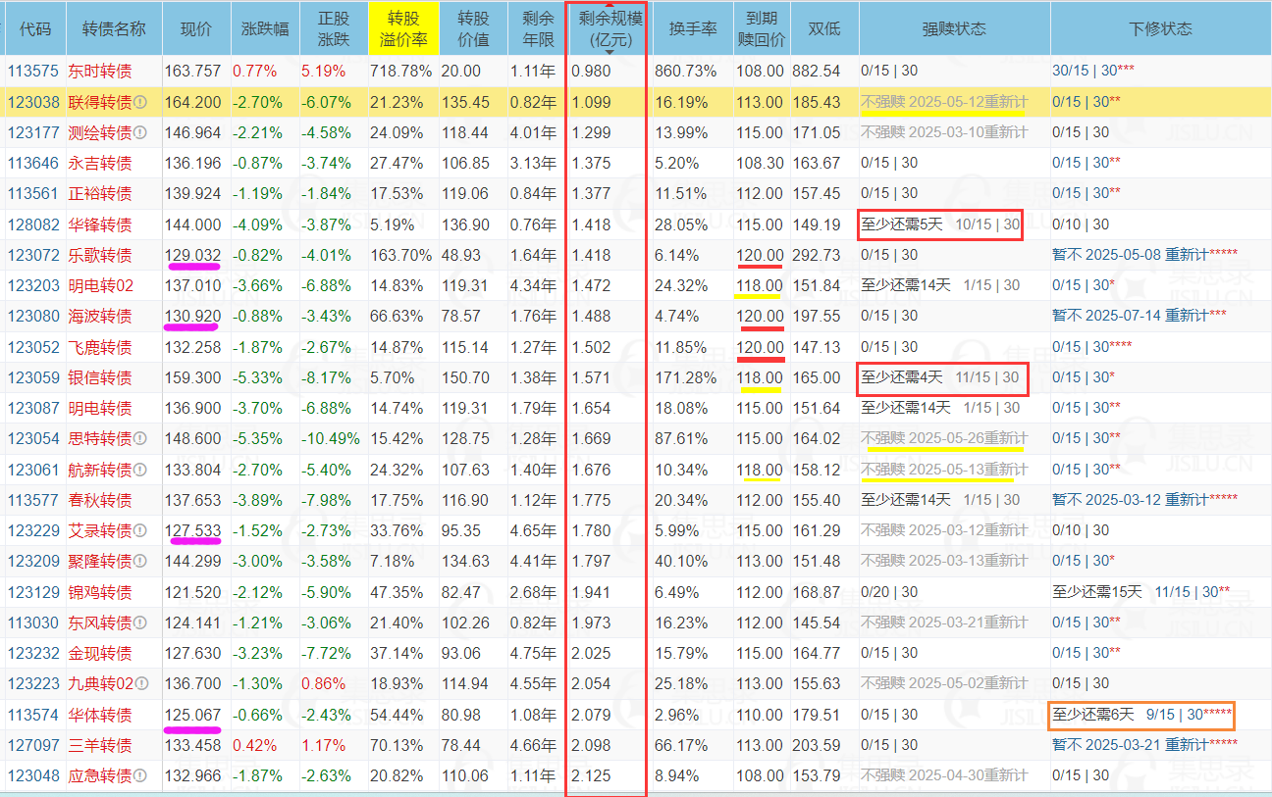Click the info icon beside 测绘转债

point(140,132)
